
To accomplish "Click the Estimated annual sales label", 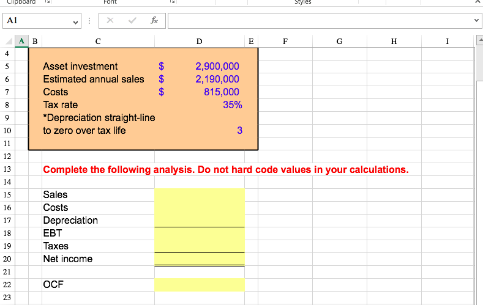I will click(x=93, y=79).
